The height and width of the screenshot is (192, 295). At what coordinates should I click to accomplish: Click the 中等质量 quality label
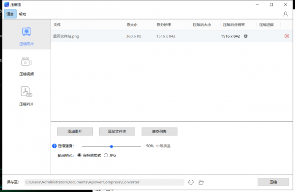click(x=163, y=146)
